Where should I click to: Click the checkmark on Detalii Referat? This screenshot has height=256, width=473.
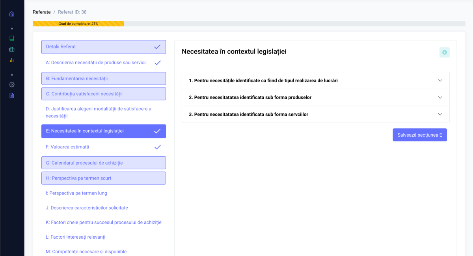point(157,47)
